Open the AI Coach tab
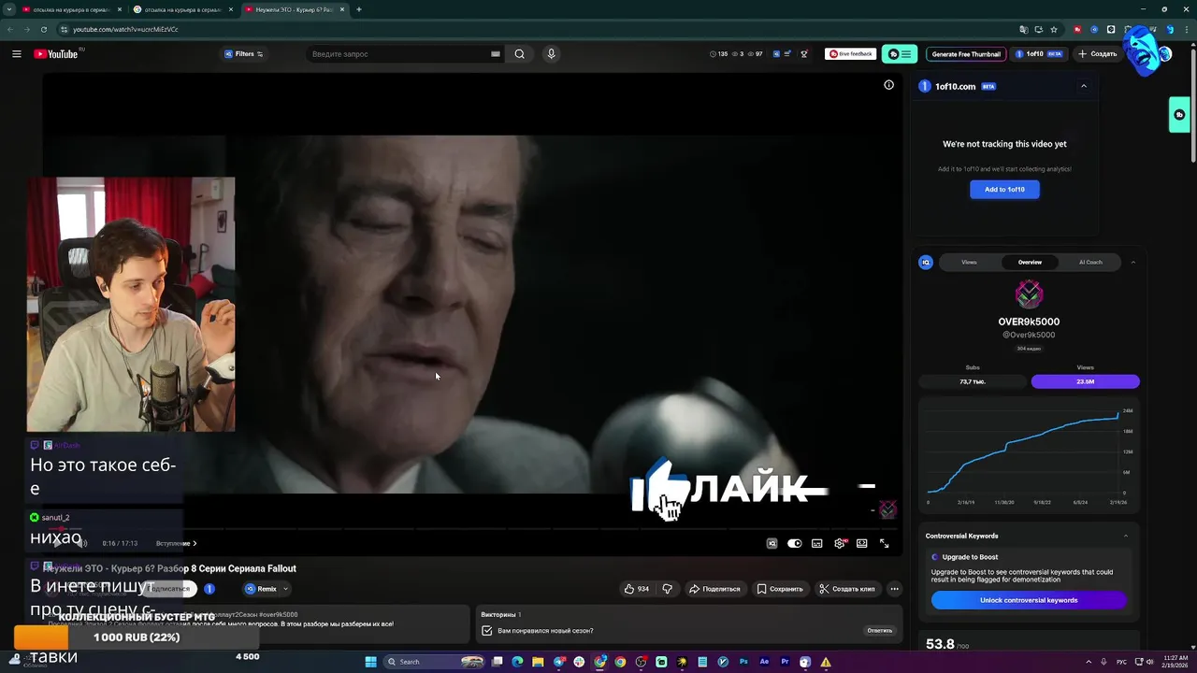The image size is (1197, 673). [x=1090, y=262]
